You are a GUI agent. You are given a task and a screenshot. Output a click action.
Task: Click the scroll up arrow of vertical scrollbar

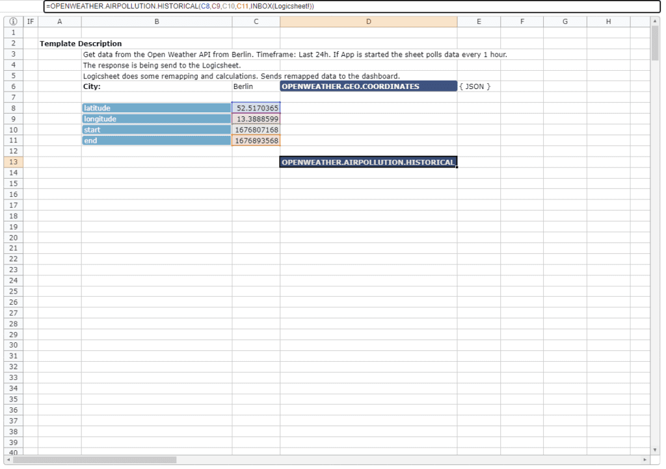click(654, 21)
